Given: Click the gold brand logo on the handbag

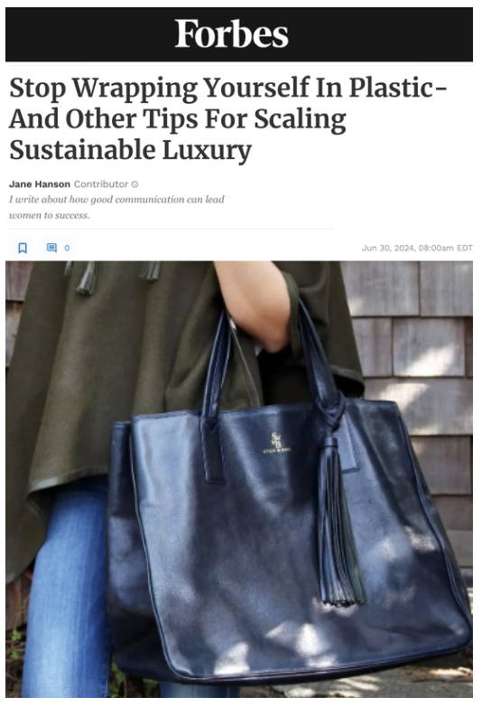Looking at the screenshot, I should pyautogui.click(x=277, y=442).
